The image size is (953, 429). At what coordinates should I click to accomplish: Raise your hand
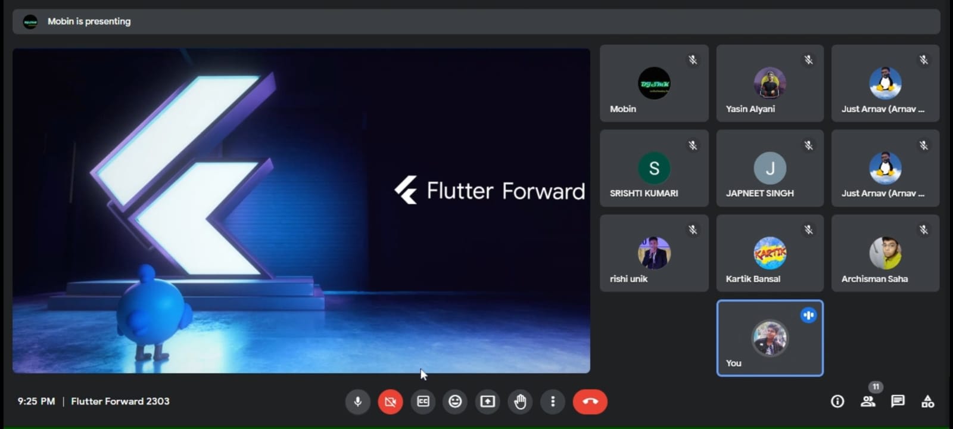(x=520, y=402)
